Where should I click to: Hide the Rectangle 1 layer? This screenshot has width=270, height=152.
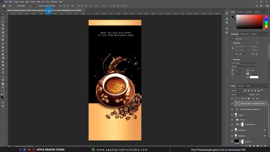(x=232, y=136)
